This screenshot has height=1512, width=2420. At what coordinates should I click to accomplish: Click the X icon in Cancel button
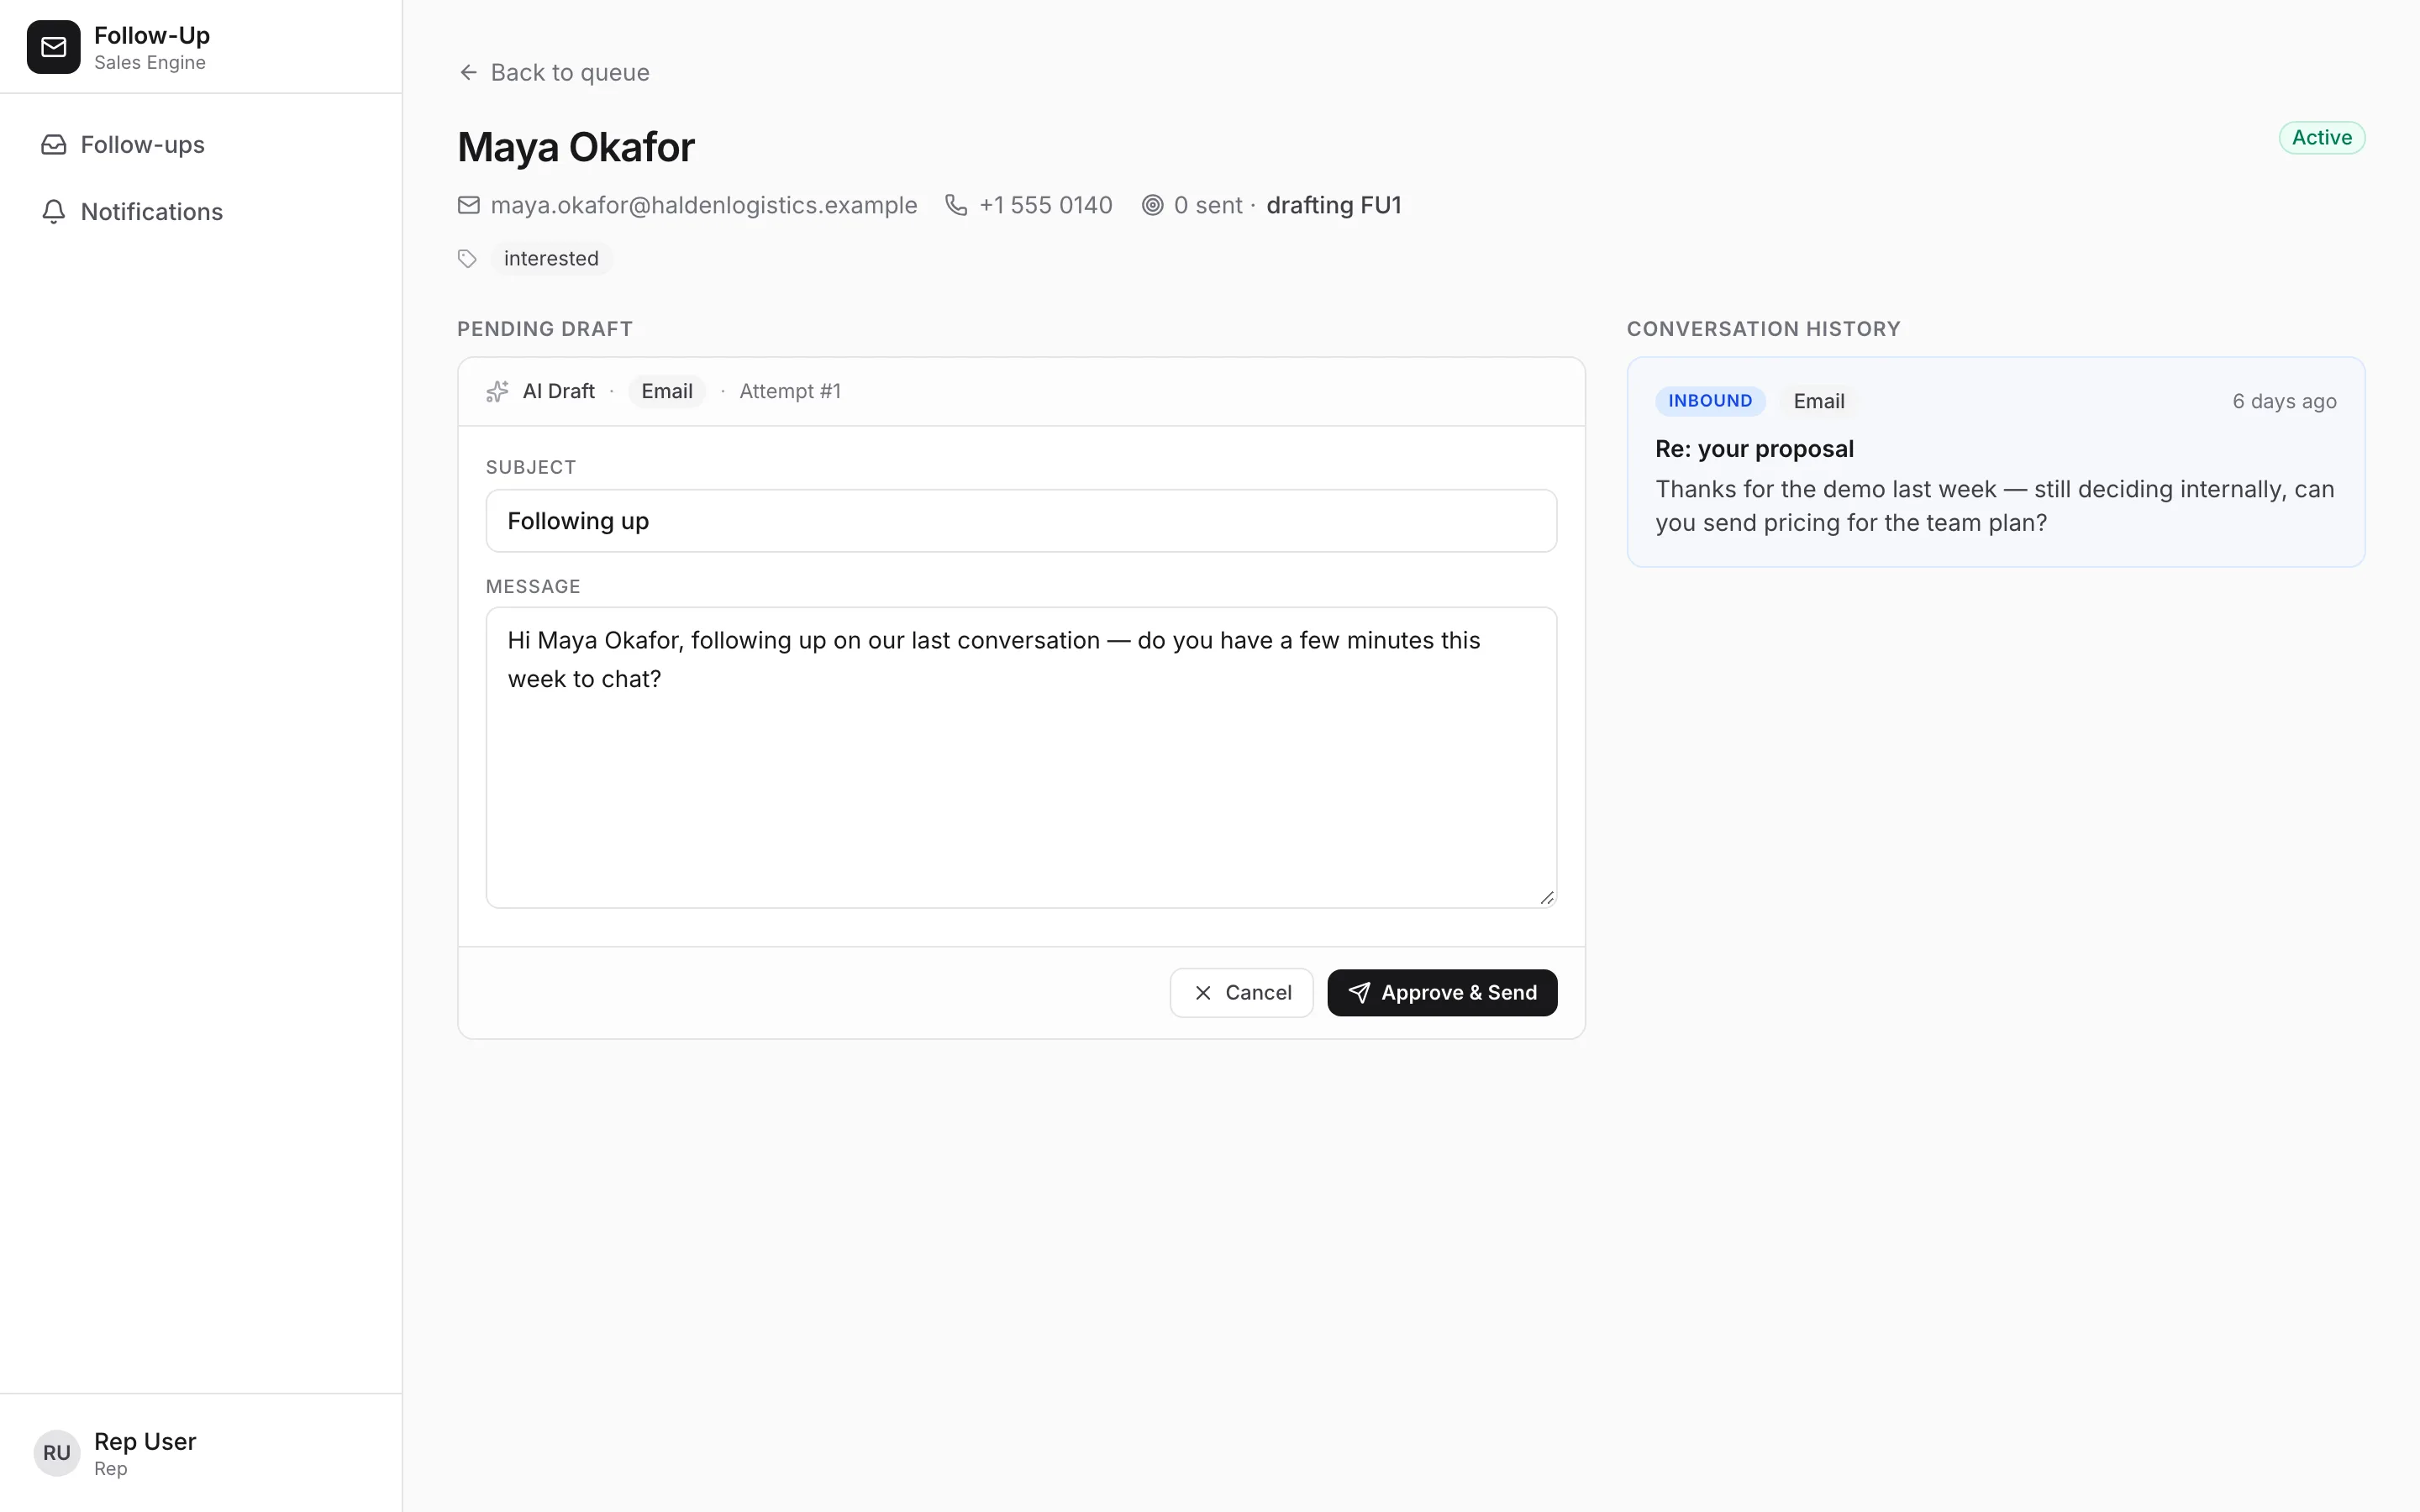[1203, 993]
